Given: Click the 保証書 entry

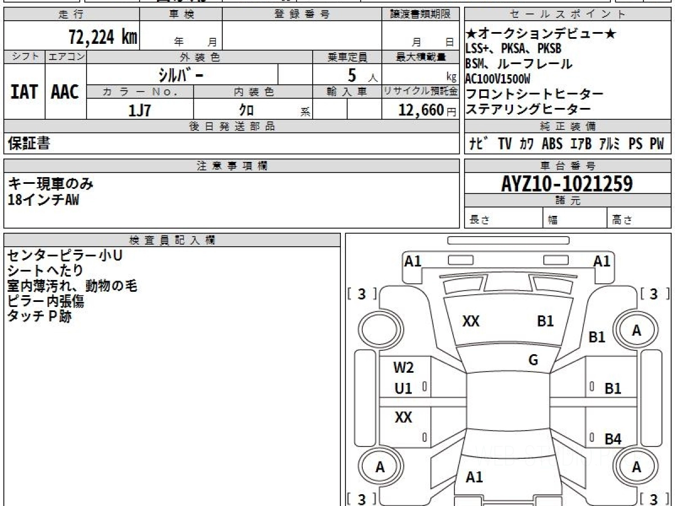Looking at the screenshot, I should tap(29, 143).
